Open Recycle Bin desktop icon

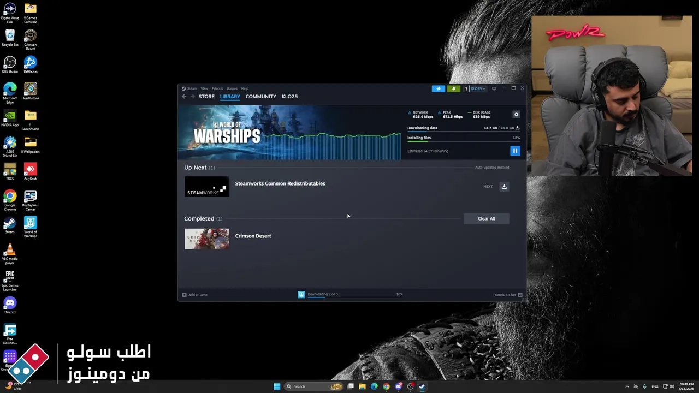click(x=10, y=38)
